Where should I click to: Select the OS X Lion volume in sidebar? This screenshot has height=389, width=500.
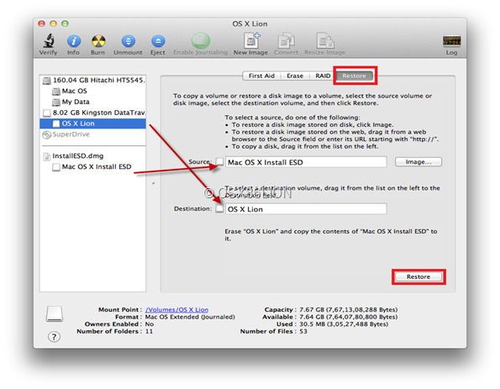(93, 124)
